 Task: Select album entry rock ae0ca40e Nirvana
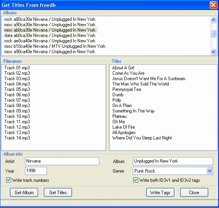pos(50,41)
